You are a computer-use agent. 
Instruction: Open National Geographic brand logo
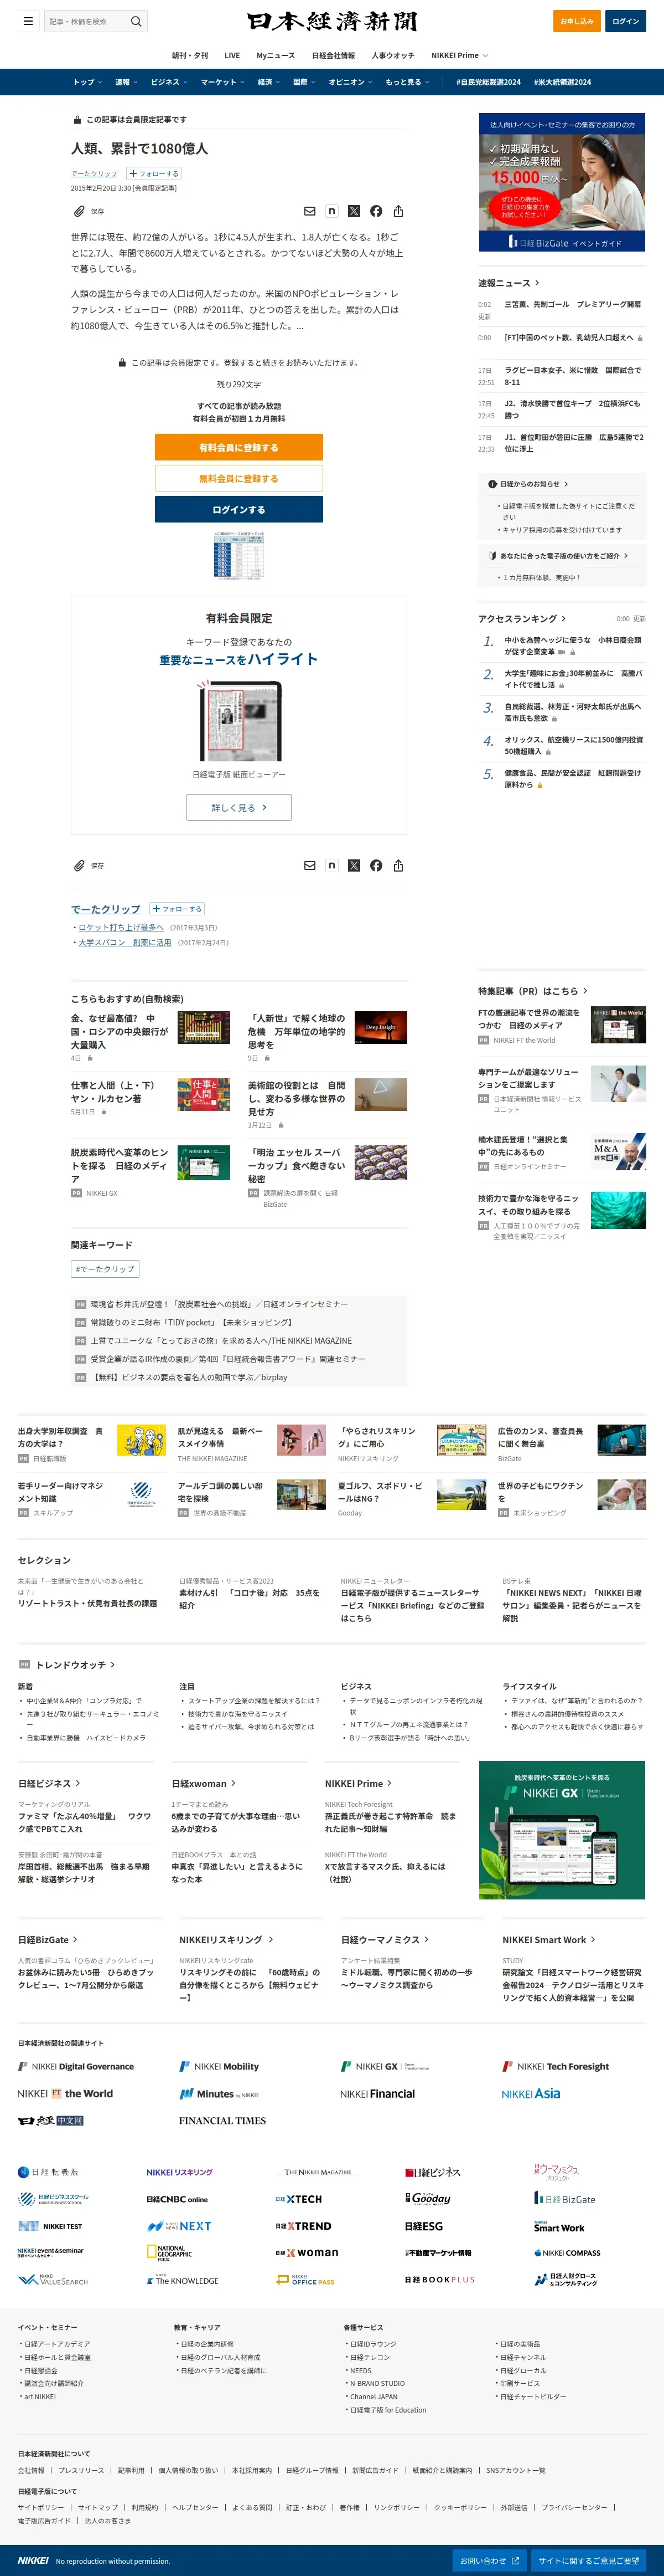point(170,2253)
